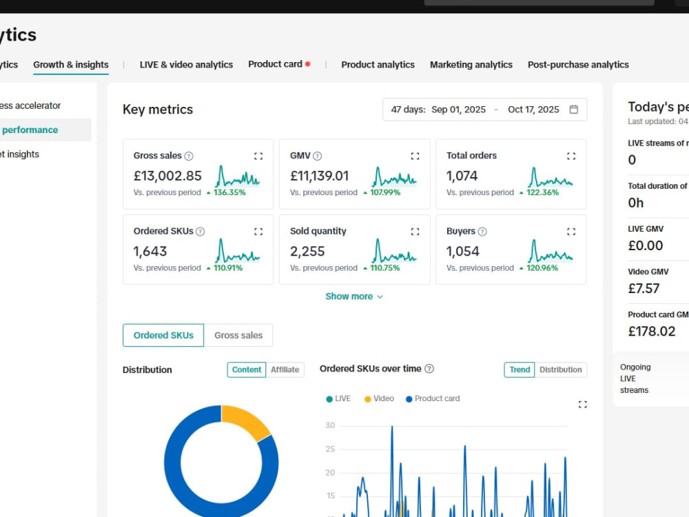Image resolution: width=689 pixels, height=517 pixels.
Task: Expand the Sold quantity metric card
Action: [415, 232]
